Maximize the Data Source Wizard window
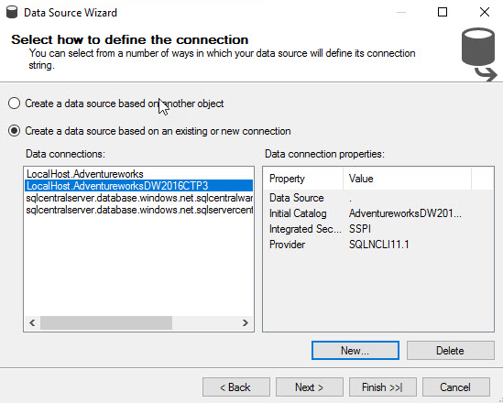 pos(443,12)
